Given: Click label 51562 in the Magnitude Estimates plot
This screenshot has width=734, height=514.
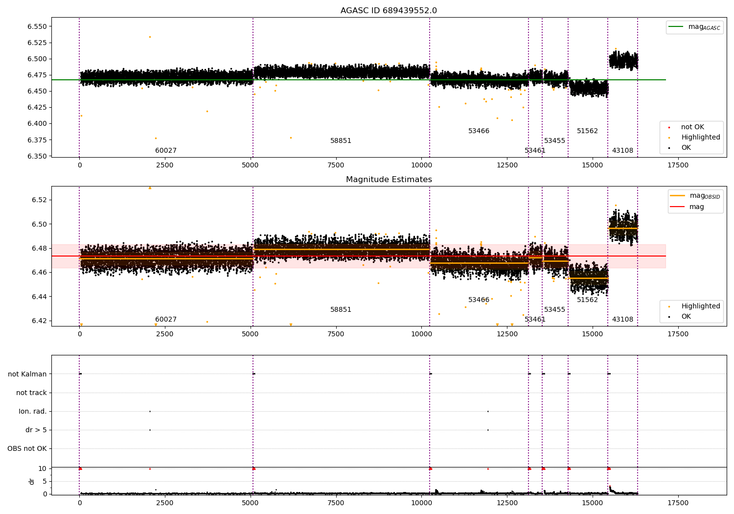Looking at the screenshot, I should [587, 300].
